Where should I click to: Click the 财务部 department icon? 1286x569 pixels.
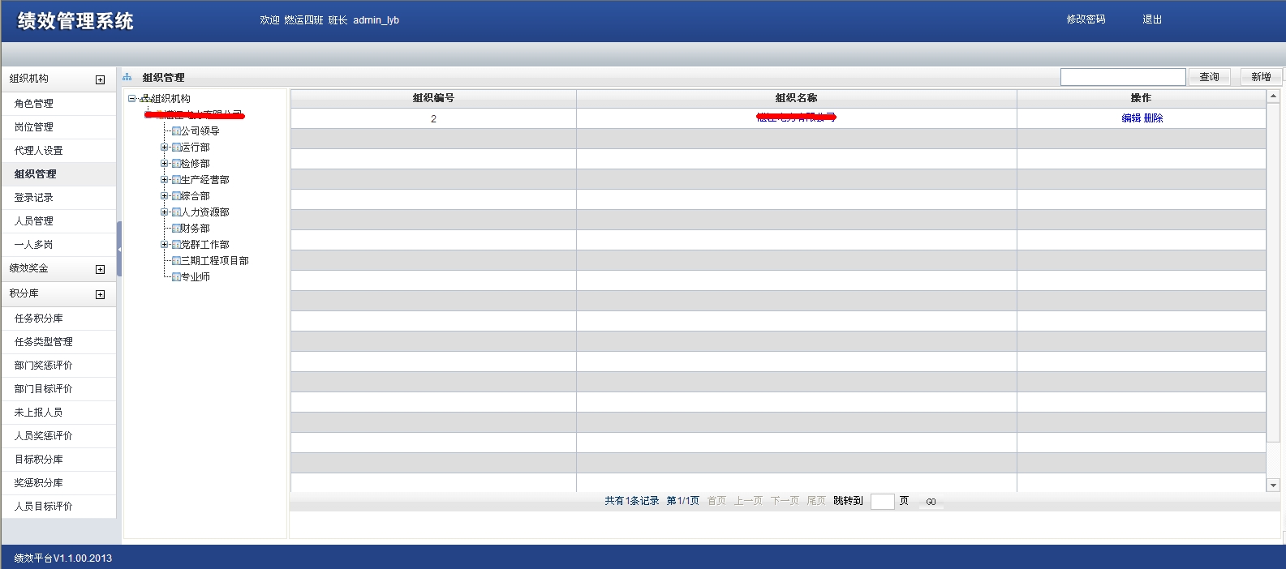click(x=176, y=229)
